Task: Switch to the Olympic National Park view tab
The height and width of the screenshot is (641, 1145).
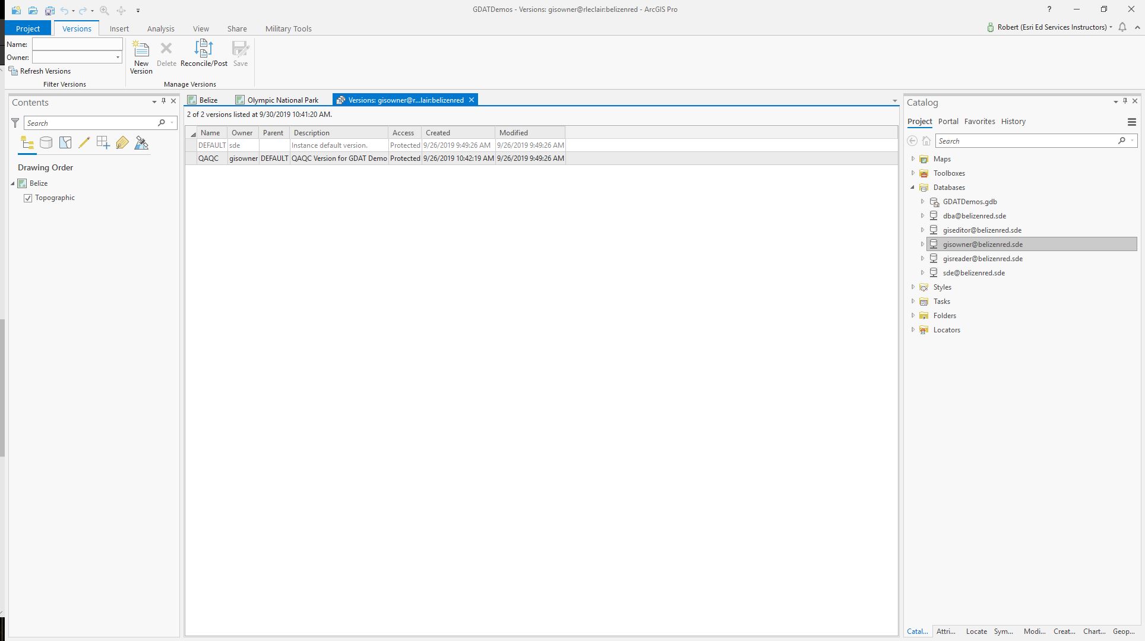Action: 277,100
